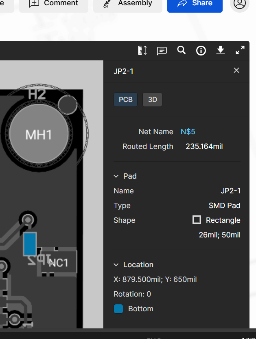Screen dimensions: 256x339
Task: Click the Routed Length value 235.164mil
Action: pos(204,146)
